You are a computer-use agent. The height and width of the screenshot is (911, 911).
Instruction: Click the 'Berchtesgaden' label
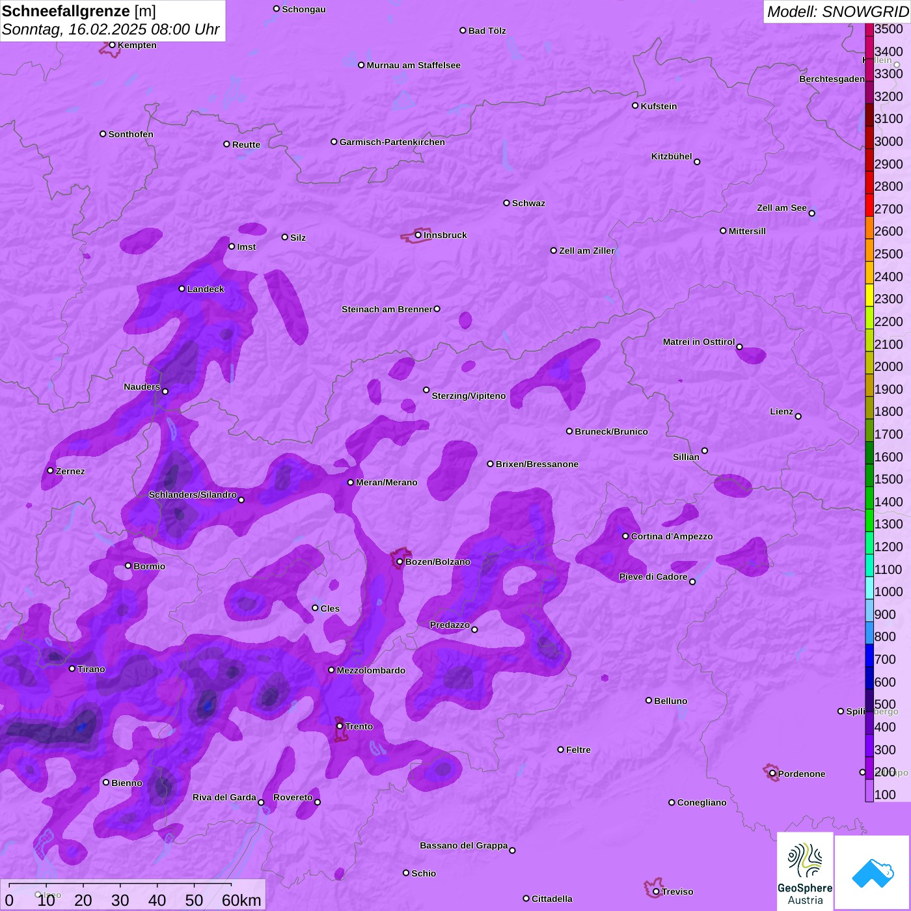click(x=832, y=79)
